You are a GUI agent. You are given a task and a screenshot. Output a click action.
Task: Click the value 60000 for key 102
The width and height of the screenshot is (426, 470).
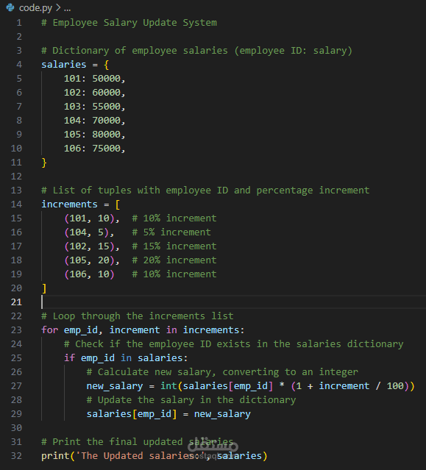point(106,93)
